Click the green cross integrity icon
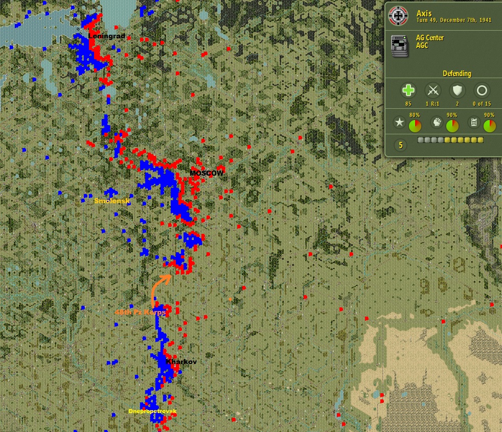 [x=408, y=90]
